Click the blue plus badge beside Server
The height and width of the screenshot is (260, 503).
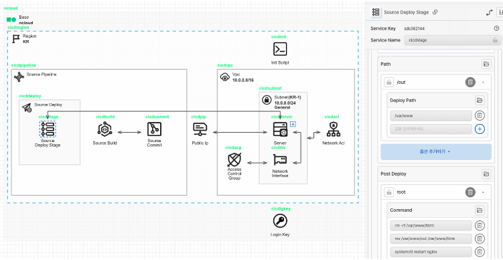(293, 124)
